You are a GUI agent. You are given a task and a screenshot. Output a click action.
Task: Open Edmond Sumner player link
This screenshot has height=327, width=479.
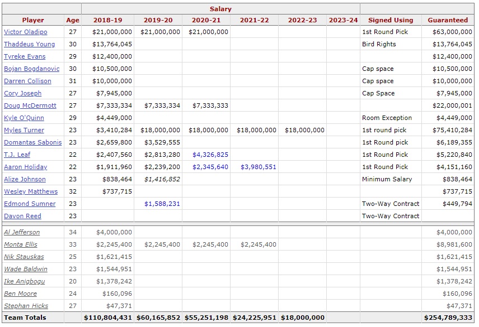pos(30,204)
